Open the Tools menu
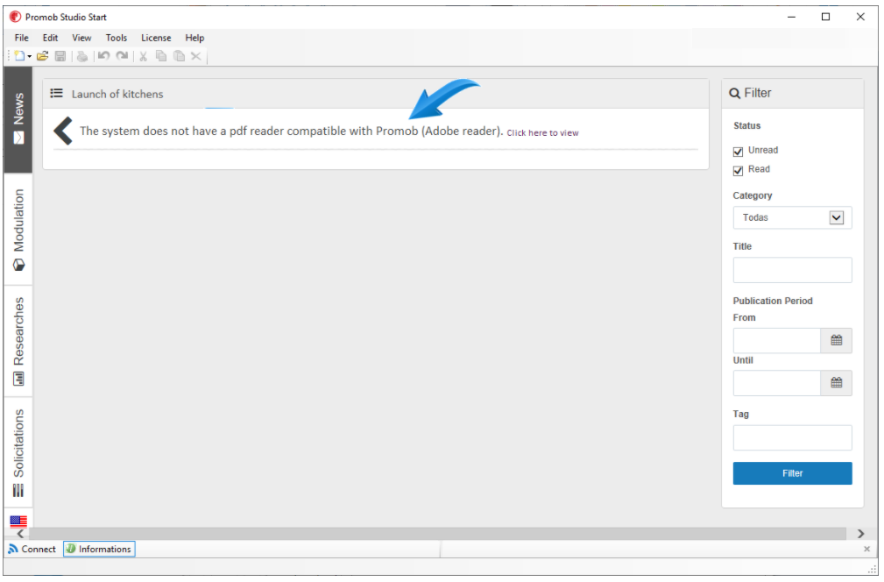The height and width of the screenshot is (582, 884). pyautogui.click(x=117, y=38)
